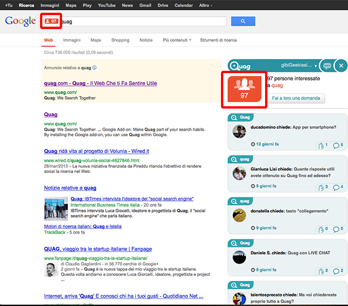348x306 pixels.
Task: Click the Google logo
Action: click(20, 21)
